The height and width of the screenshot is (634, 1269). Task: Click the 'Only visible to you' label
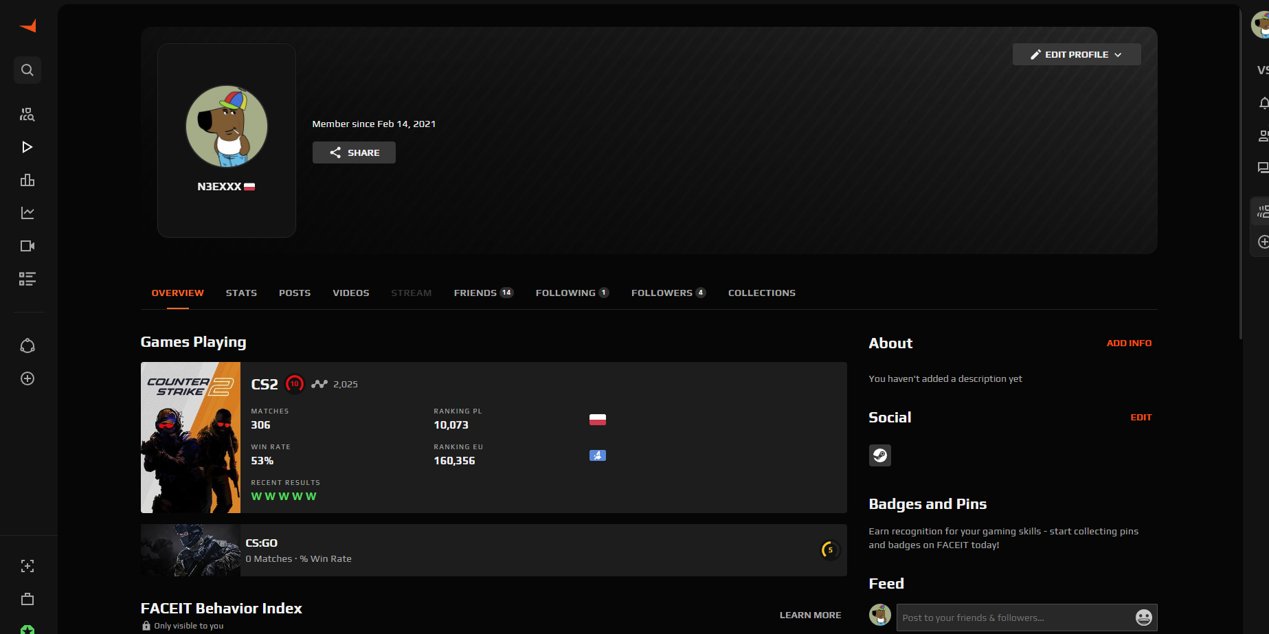point(189,626)
